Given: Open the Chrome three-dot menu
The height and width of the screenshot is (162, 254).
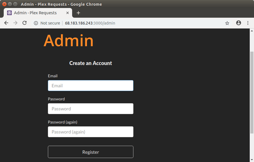Looking at the screenshot, I should pyautogui.click(x=248, y=23).
